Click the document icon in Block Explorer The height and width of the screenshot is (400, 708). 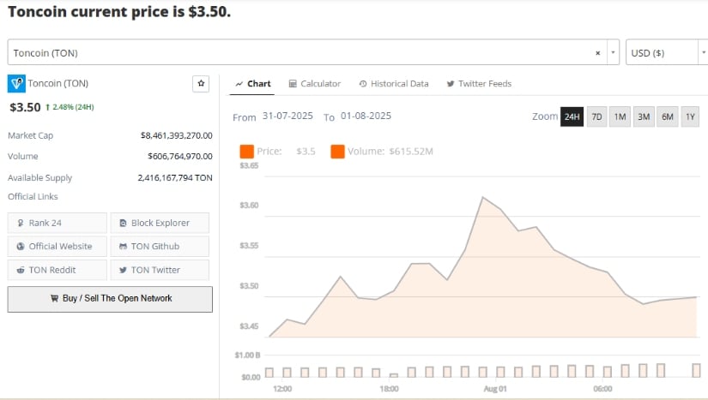click(x=123, y=223)
